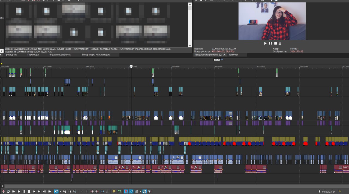Click the Record microphone icon in transport bar

pos(4,191)
